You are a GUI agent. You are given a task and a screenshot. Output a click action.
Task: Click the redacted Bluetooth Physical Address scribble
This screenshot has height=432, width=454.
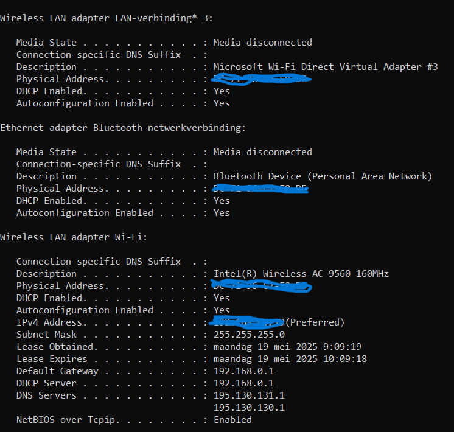[260, 189]
